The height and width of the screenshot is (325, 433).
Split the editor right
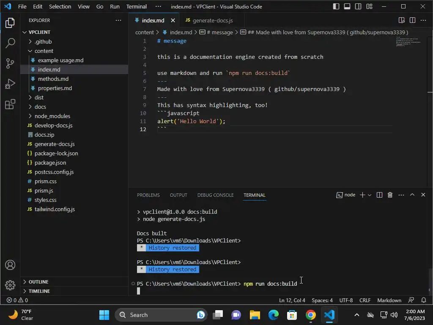pos(412,20)
